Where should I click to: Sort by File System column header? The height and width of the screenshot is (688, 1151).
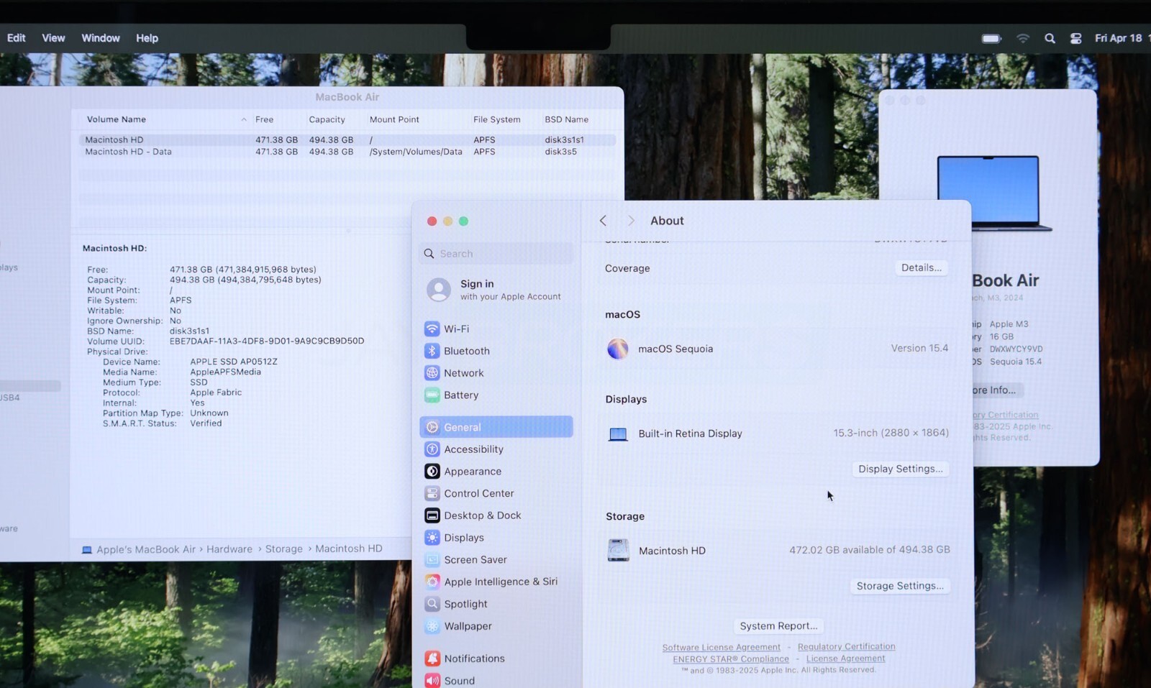pos(496,119)
